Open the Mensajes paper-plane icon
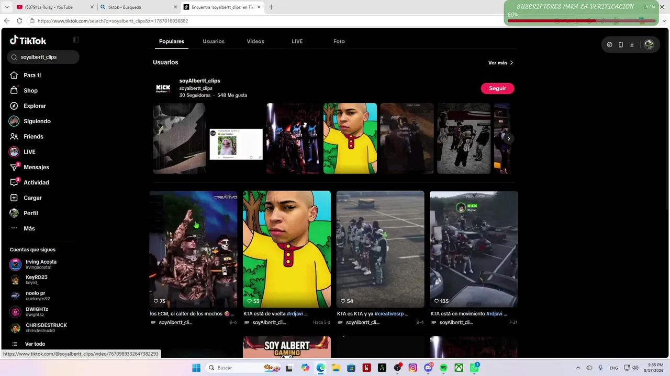The height and width of the screenshot is (376, 670). [x=14, y=167]
